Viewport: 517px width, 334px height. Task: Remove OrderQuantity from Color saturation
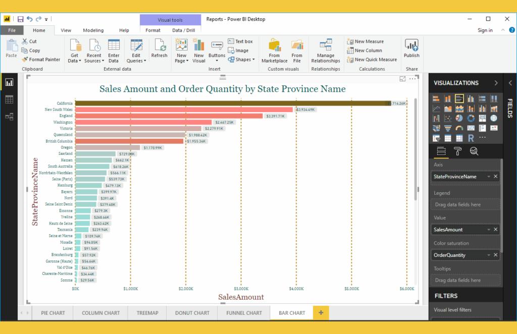coord(496,255)
